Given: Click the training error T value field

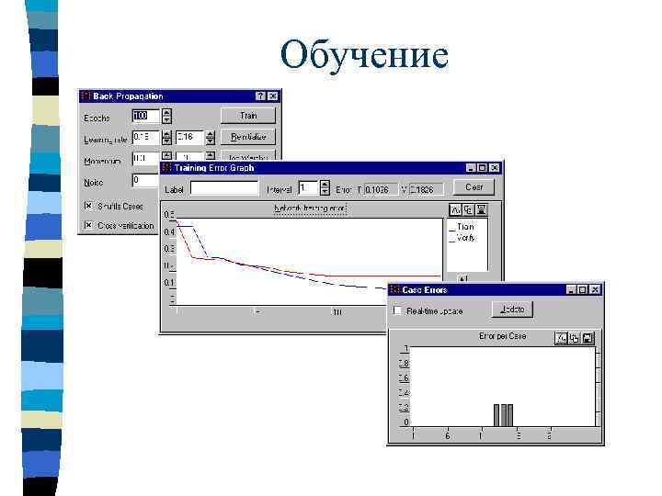Looking at the screenshot, I should (x=381, y=189).
